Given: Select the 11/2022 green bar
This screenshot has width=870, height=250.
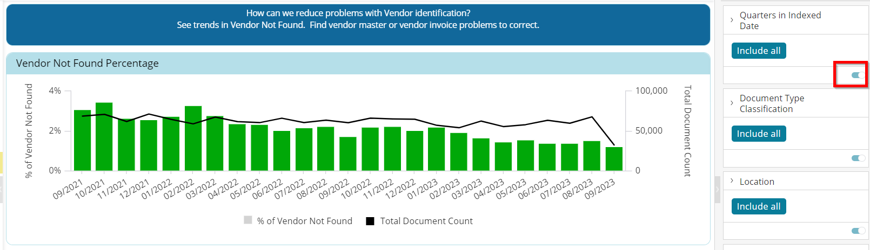Looking at the screenshot, I should coord(392,149).
